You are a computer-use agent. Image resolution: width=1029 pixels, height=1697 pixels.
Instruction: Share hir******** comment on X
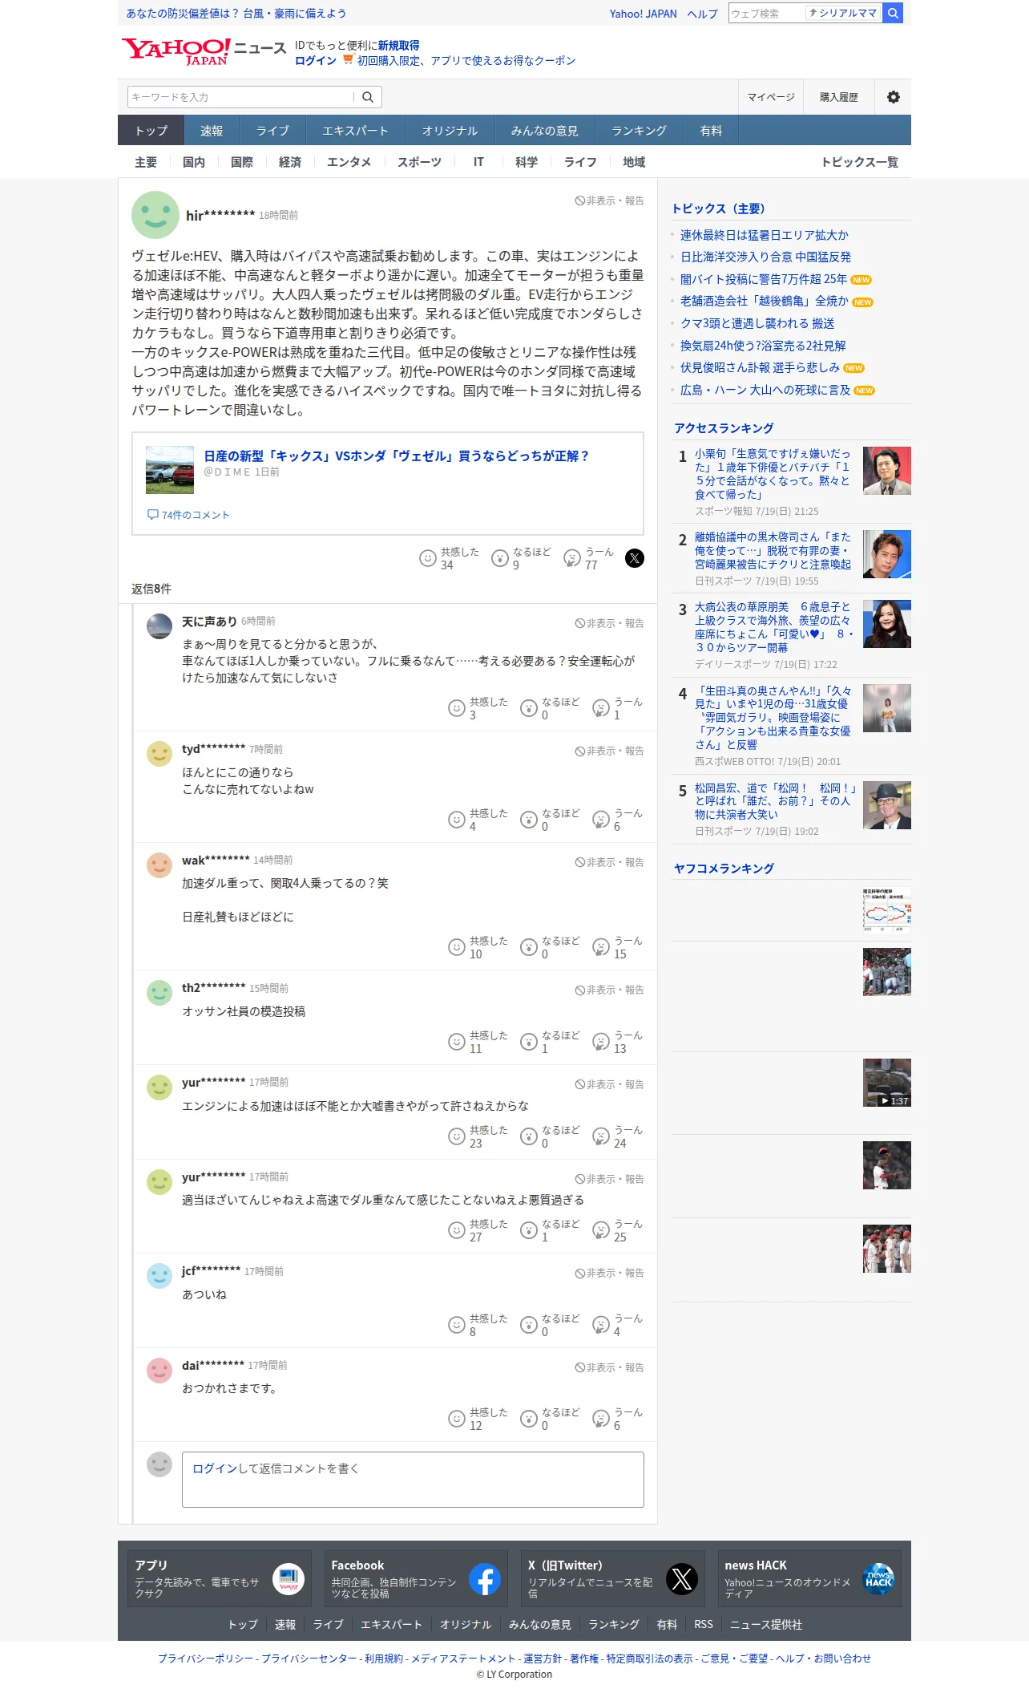[x=634, y=558]
